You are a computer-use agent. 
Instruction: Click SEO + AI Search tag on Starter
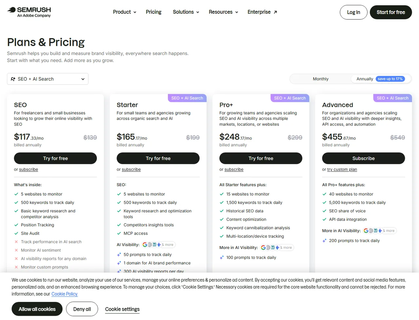pyautogui.click(x=187, y=98)
